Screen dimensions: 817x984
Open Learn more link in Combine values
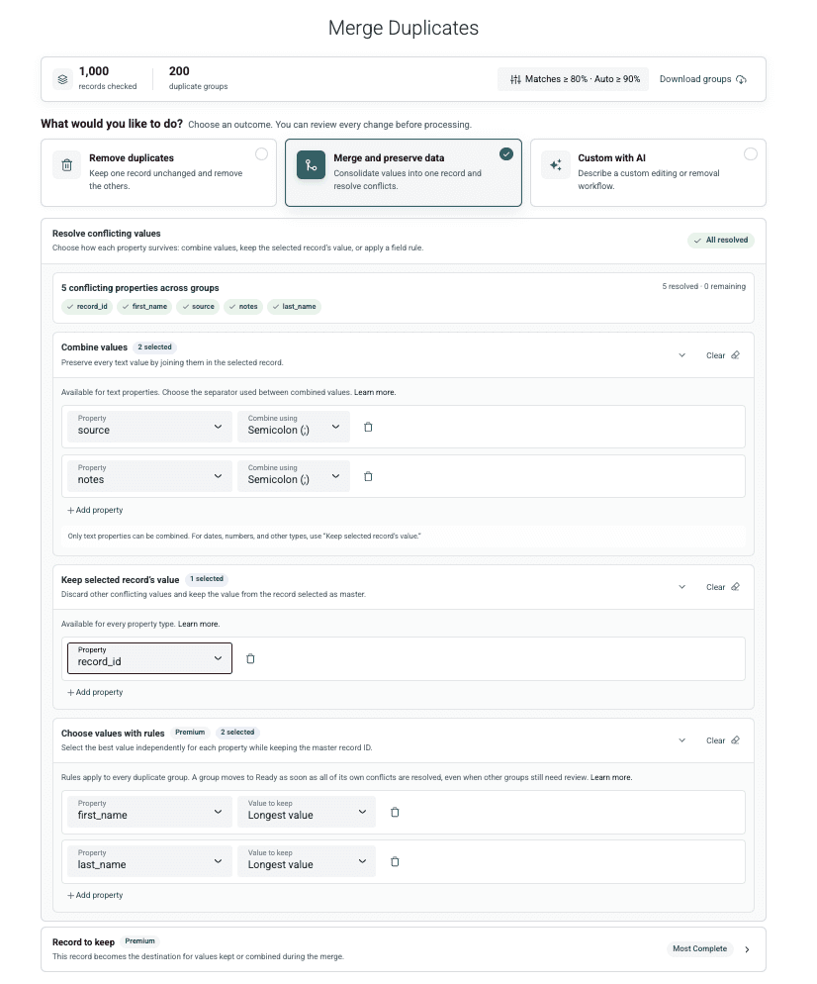click(374, 392)
